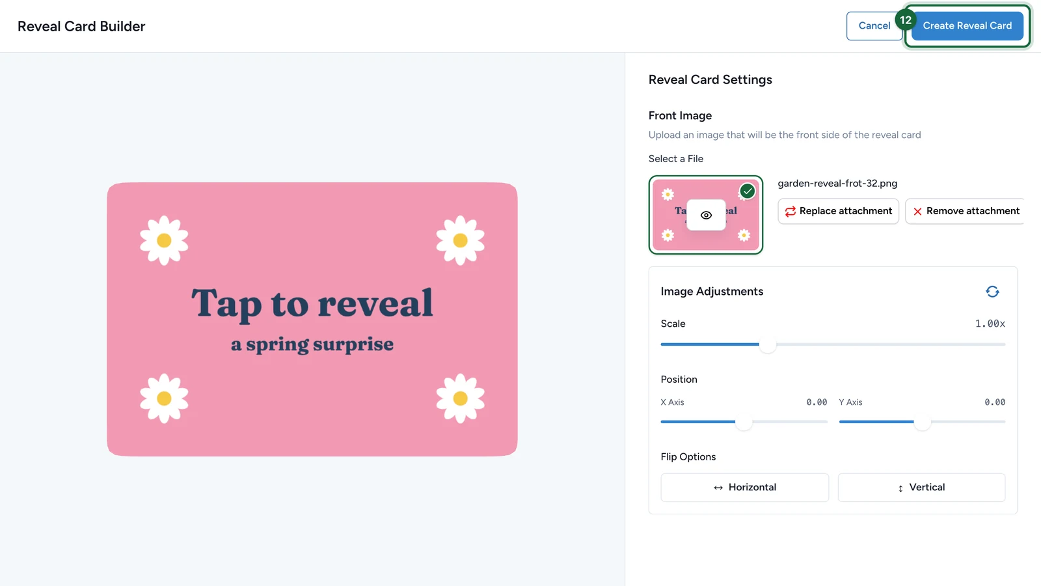Click the green checkmark on the thumbnail
Image resolution: width=1041 pixels, height=586 pixels.
[x=748, y=191]
